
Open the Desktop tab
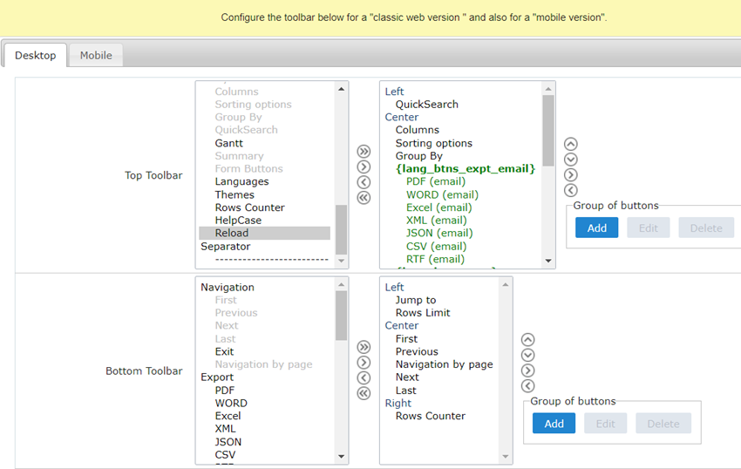pos(36,55)
